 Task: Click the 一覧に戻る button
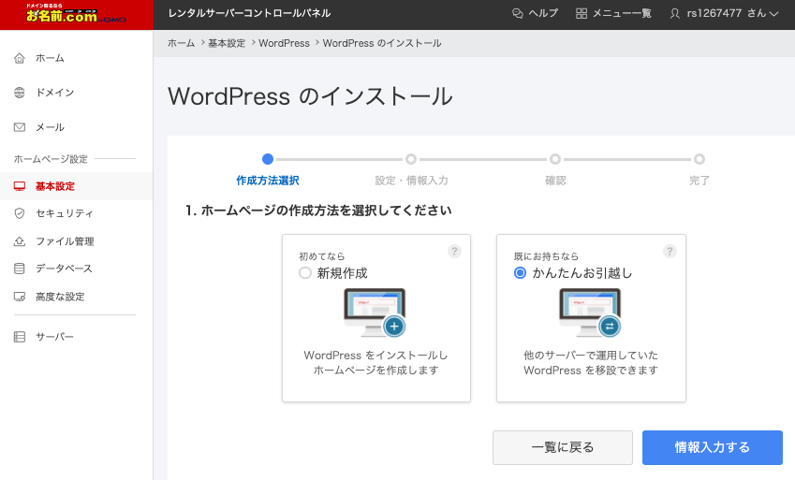pyautogui.click(x=562, y=447)
